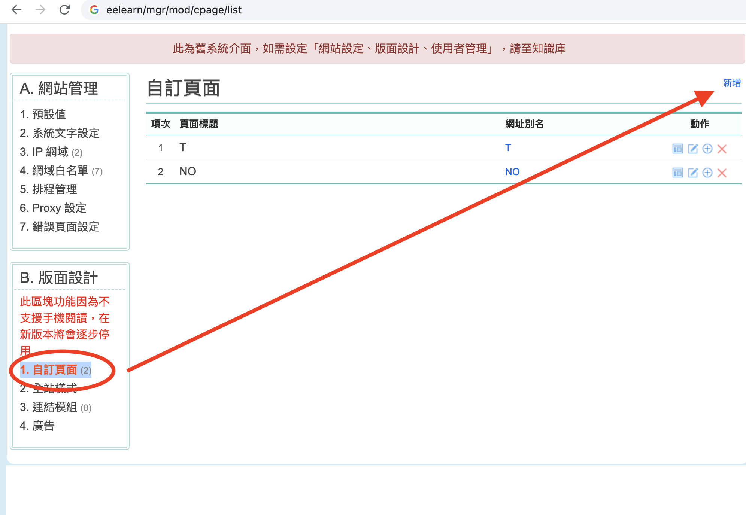Click page title NO in row 2
This screenshot has width=746, height=515.
pos(188,171)
